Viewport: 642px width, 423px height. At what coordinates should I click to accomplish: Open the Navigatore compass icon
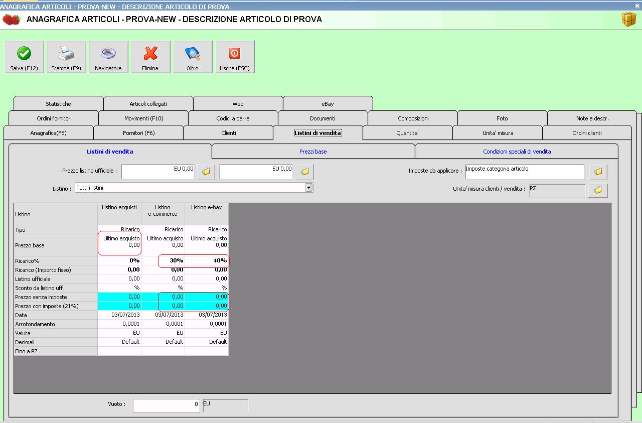click(x=108, y=54)
